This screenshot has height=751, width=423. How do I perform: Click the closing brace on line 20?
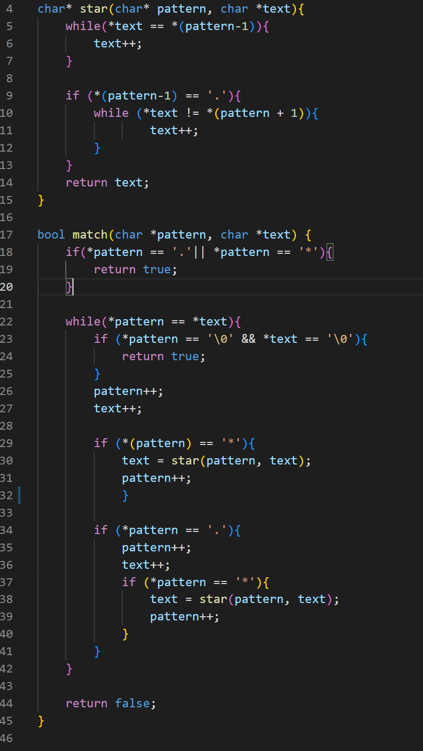pos(69,287)
